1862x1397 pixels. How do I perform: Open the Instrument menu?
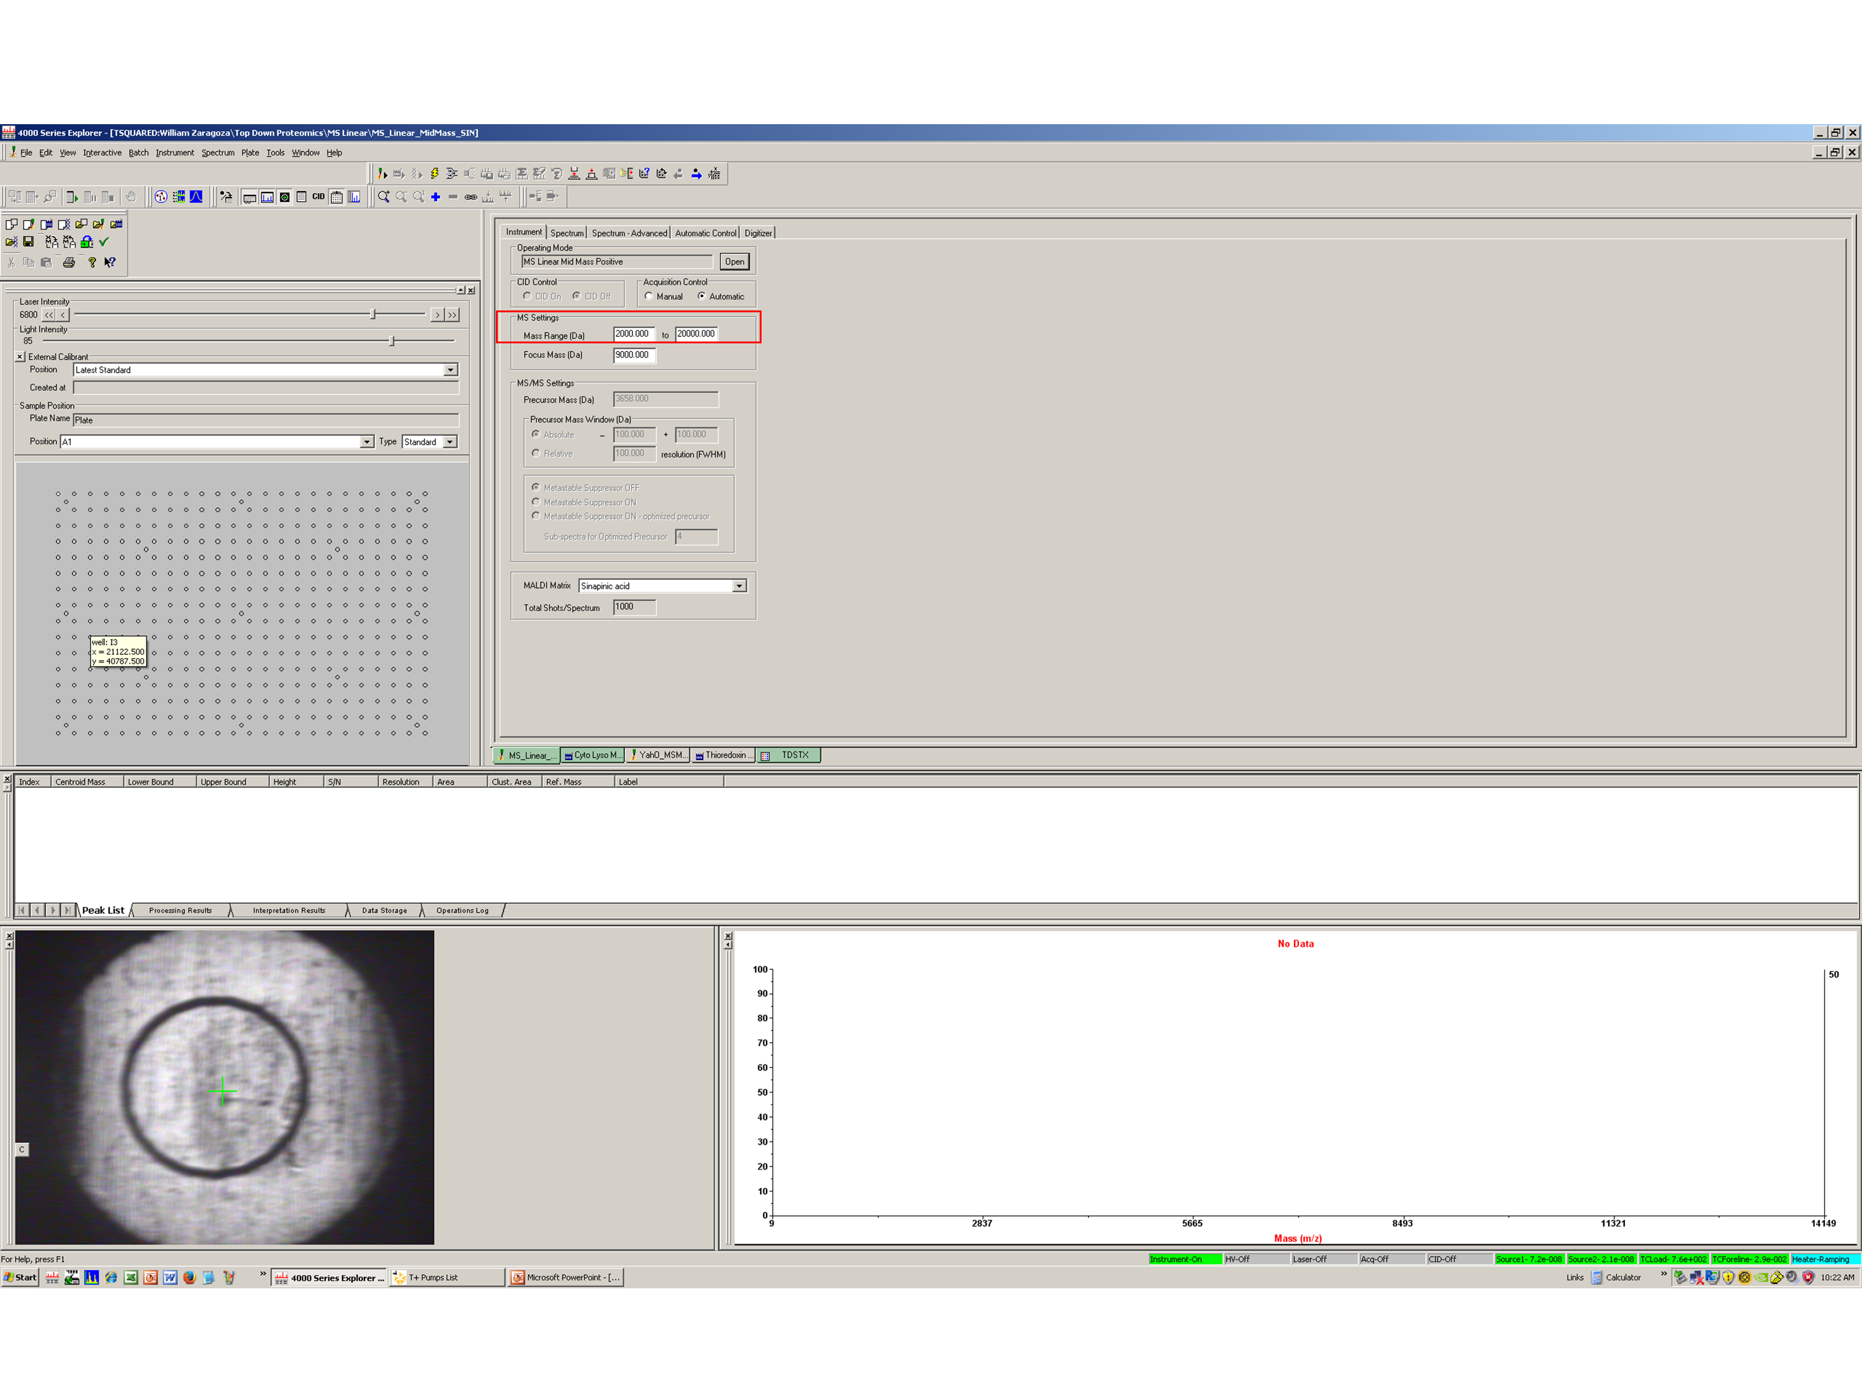click(x=174, y=153)
